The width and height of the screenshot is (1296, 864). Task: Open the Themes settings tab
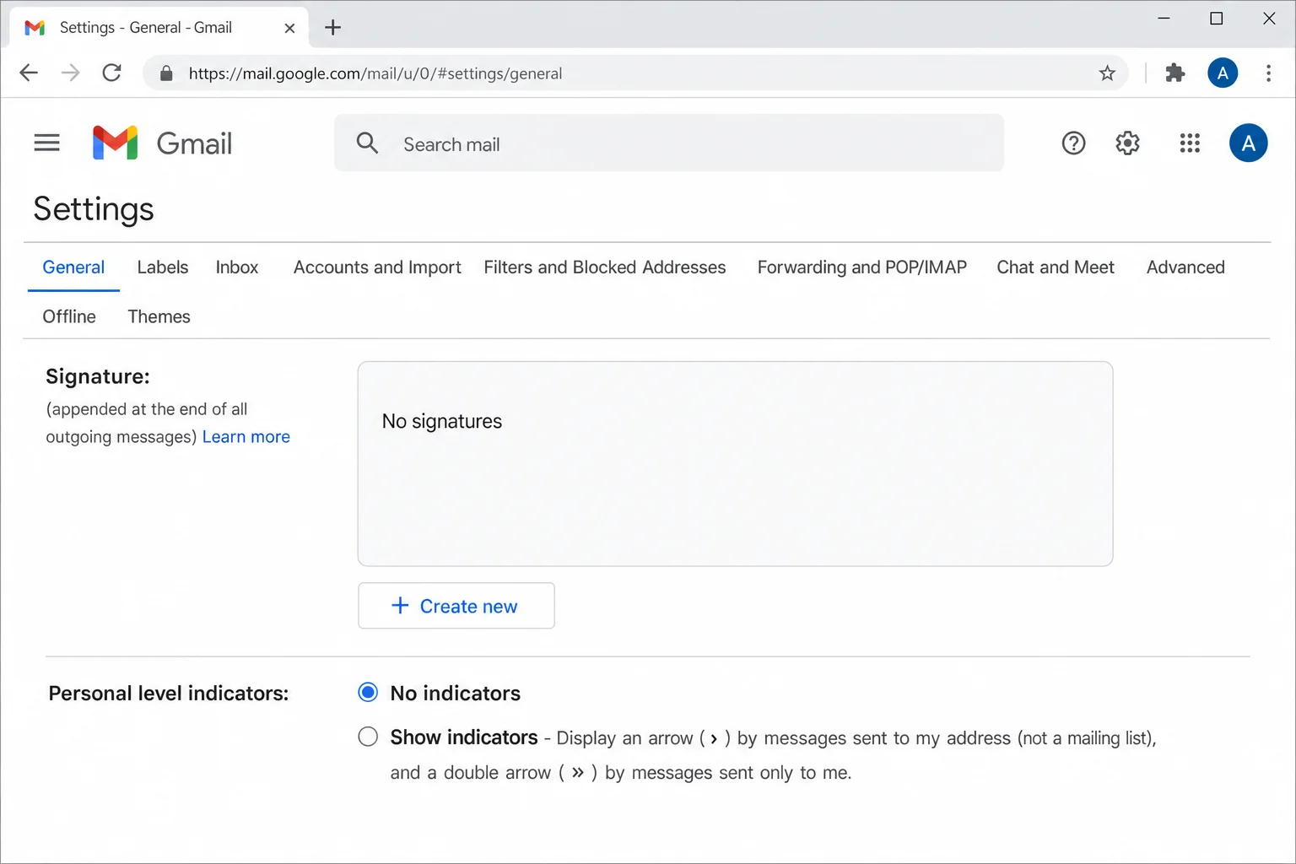tap(159, 316)
